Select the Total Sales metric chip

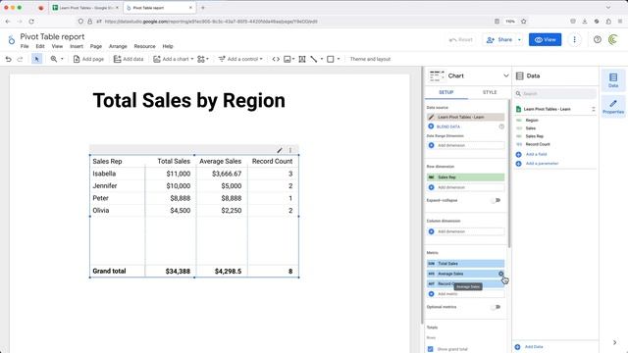465,264
